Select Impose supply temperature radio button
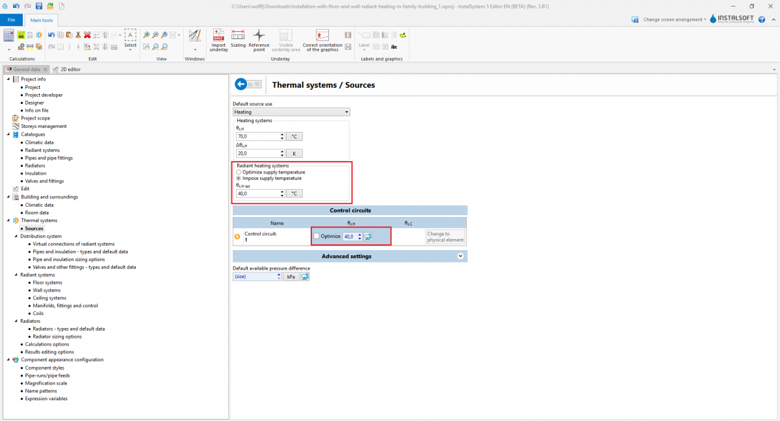This screenshot has height=421, width=780. [239, 178]
